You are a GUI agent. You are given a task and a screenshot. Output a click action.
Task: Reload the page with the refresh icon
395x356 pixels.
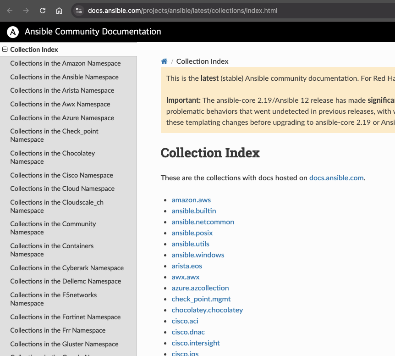(43, 11)
